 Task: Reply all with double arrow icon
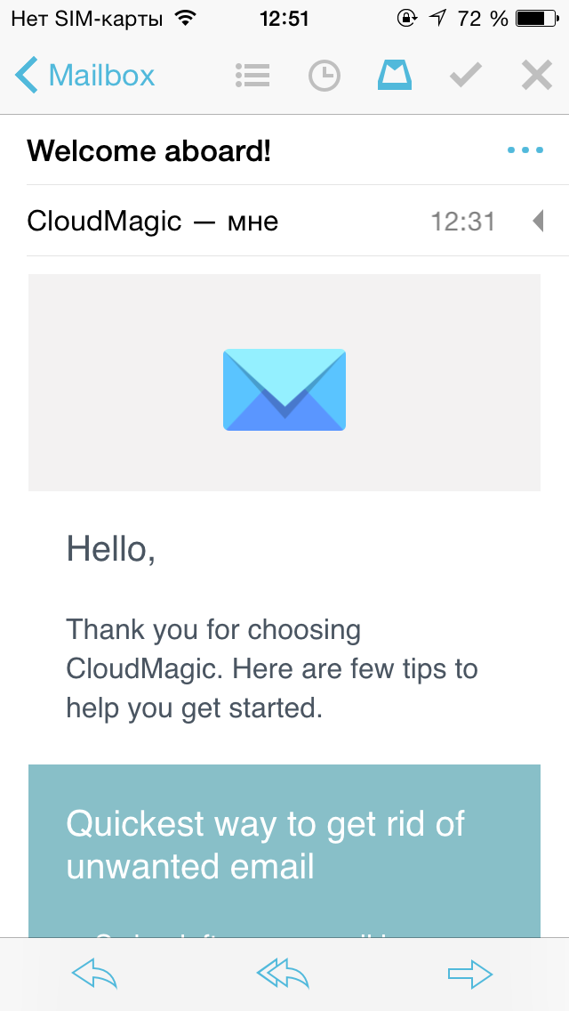[x=283, y=974]
